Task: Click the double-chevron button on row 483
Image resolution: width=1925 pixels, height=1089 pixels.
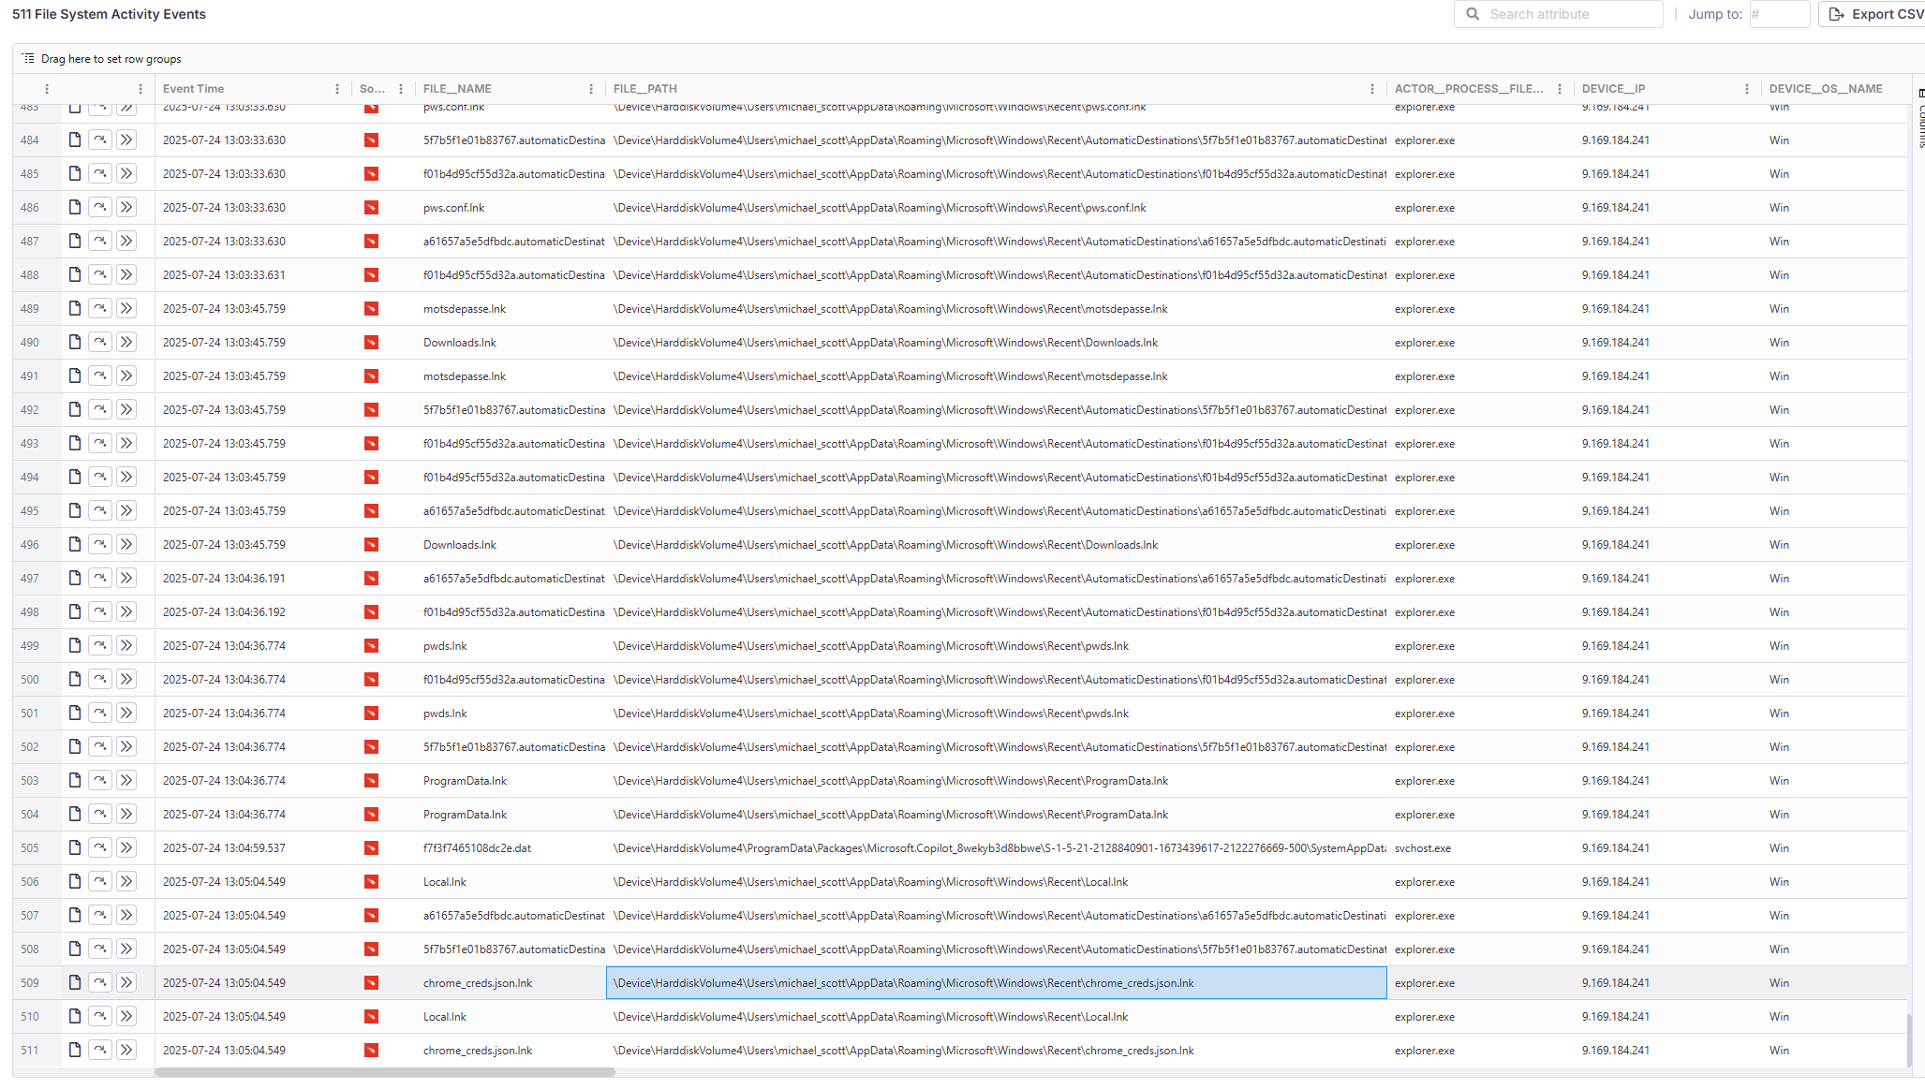Action: coord(126,107)
